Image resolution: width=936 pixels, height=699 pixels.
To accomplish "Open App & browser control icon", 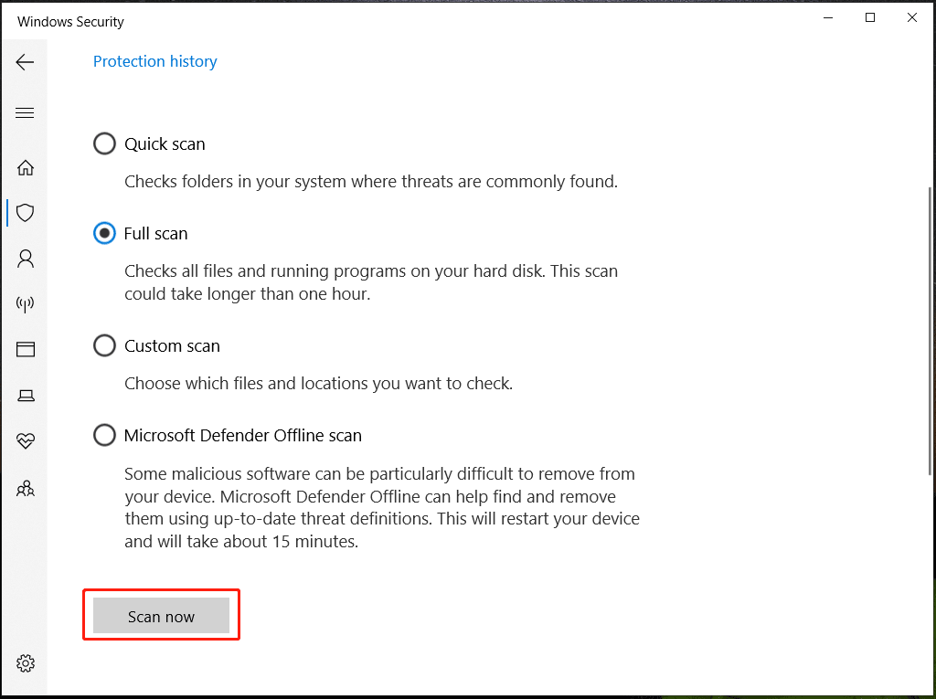I will [x=25, y=349].
